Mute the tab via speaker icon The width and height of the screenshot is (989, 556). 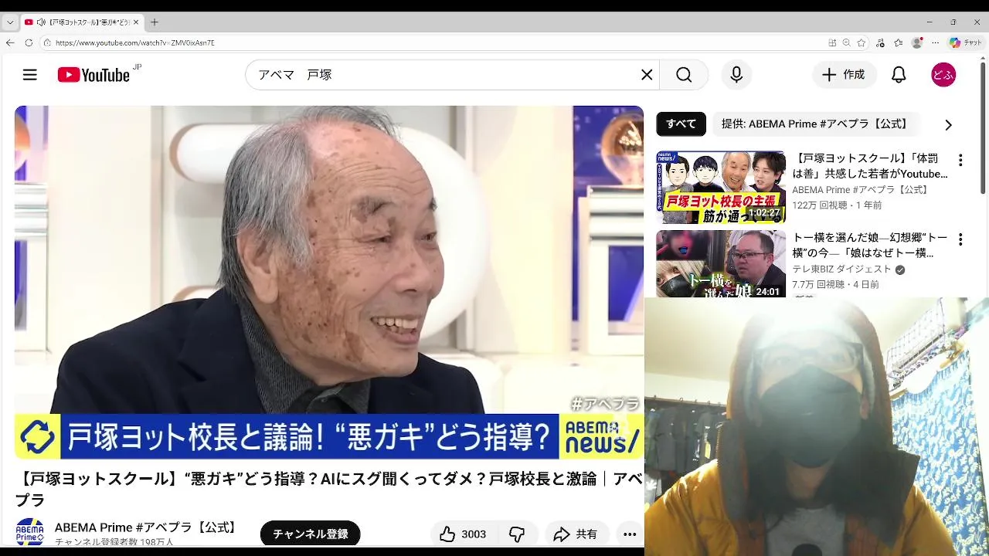(41, 22)
